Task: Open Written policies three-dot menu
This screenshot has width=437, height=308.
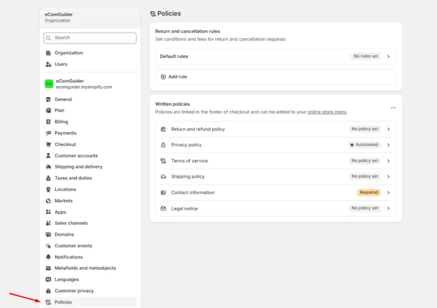Action: tap(393, 108)
